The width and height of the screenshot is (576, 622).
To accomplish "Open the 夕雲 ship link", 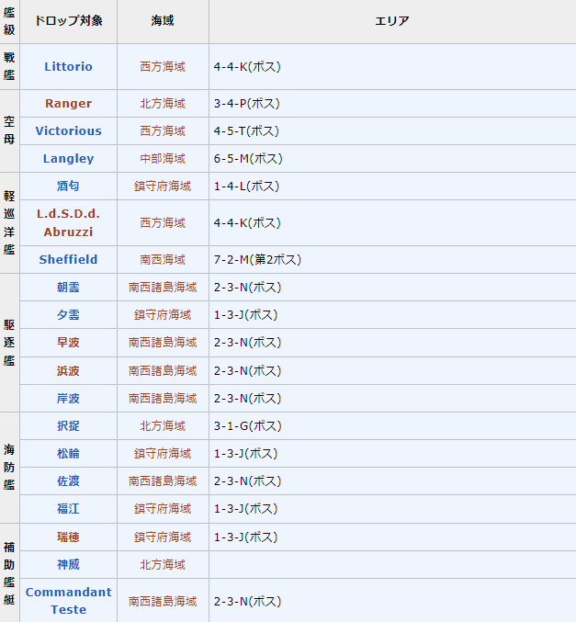I will click(68, 315).
